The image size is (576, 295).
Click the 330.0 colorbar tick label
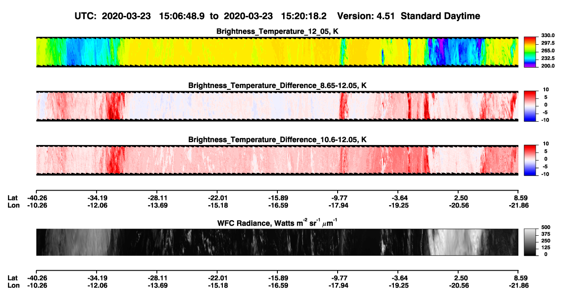click(547, 35)
